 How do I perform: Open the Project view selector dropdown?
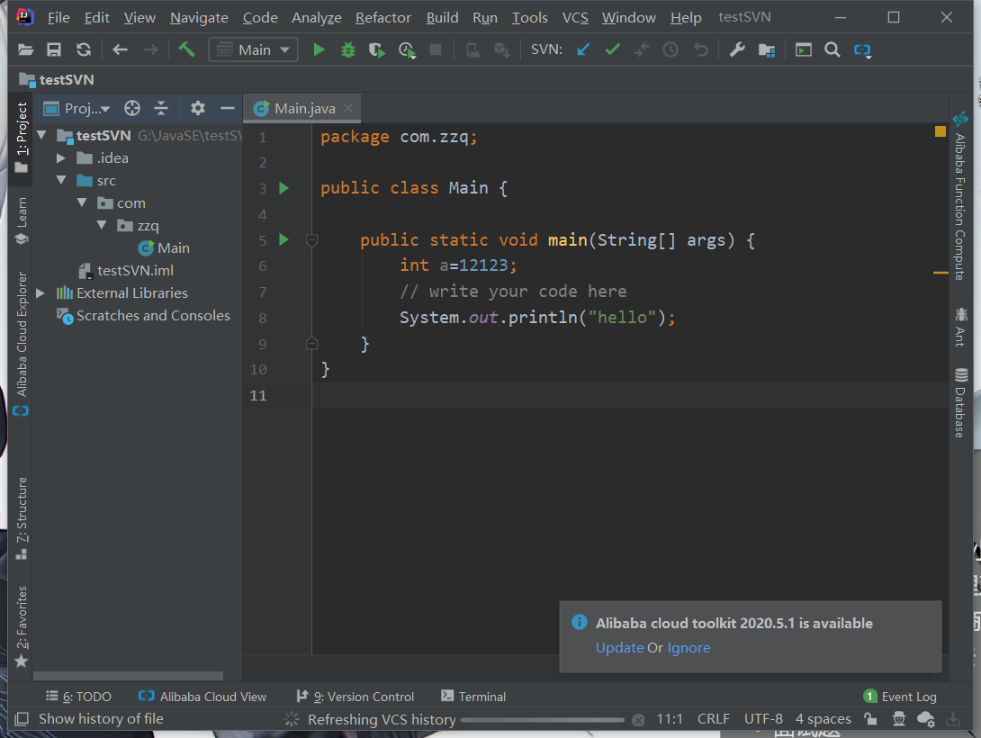tap(77, 108)
